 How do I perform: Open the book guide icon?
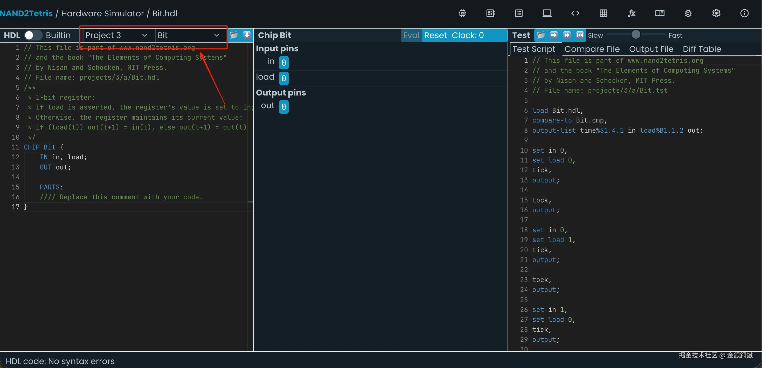pyautogui.click(x=660, y=13)
